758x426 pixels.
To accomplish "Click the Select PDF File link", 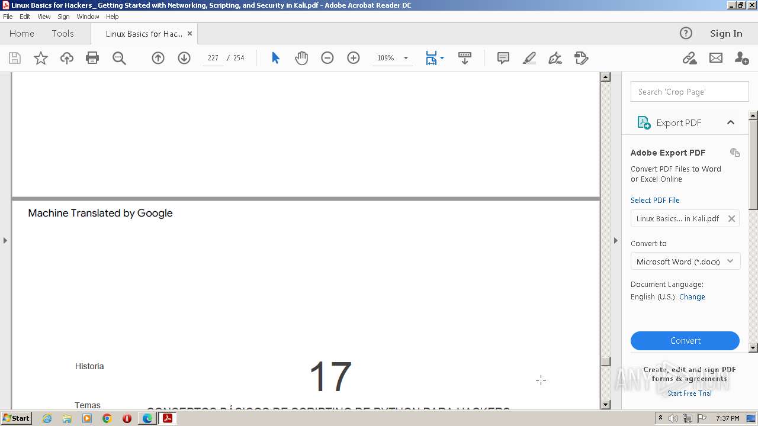I will click(655, 201).
